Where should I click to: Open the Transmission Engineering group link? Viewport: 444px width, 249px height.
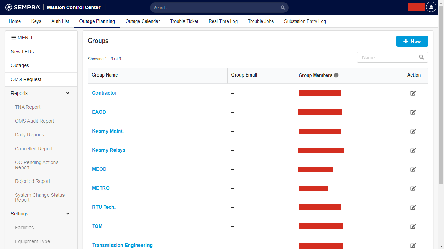tap(122, 245)
